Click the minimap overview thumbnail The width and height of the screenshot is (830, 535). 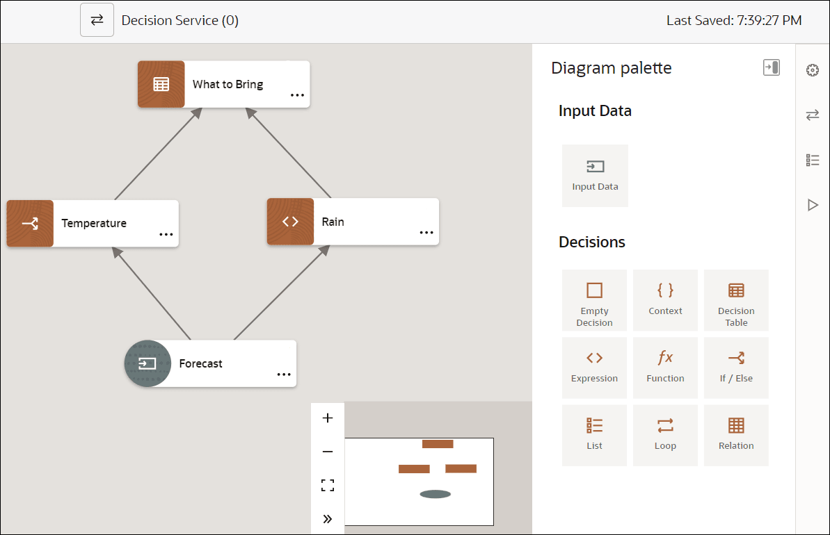419,481
